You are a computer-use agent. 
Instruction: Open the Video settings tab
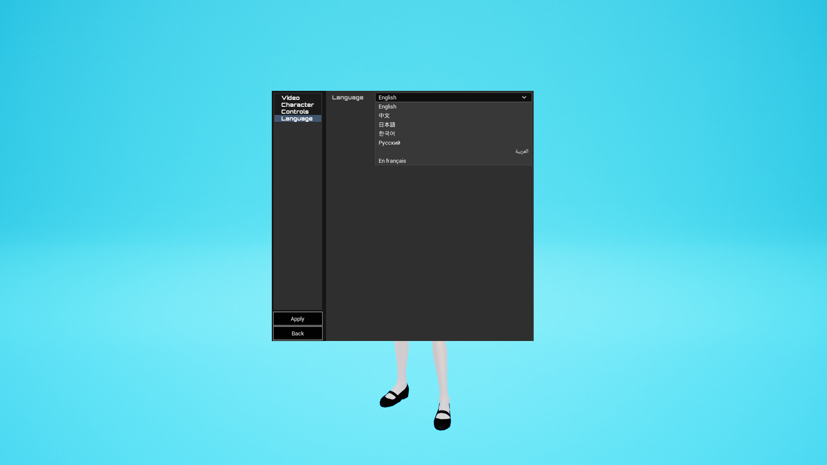point(291,98)
